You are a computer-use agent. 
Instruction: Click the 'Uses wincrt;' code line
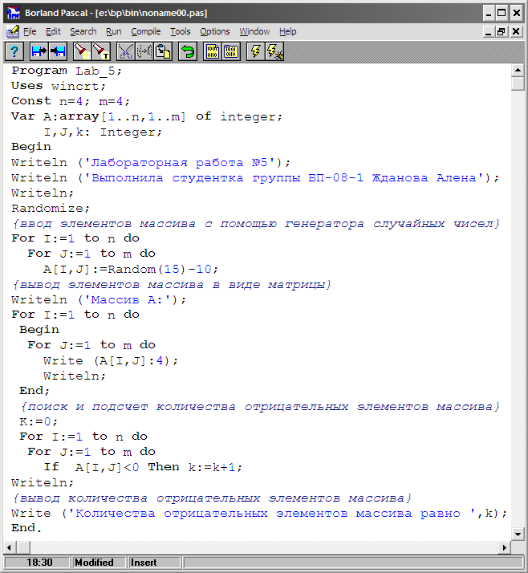pos(59,86)
